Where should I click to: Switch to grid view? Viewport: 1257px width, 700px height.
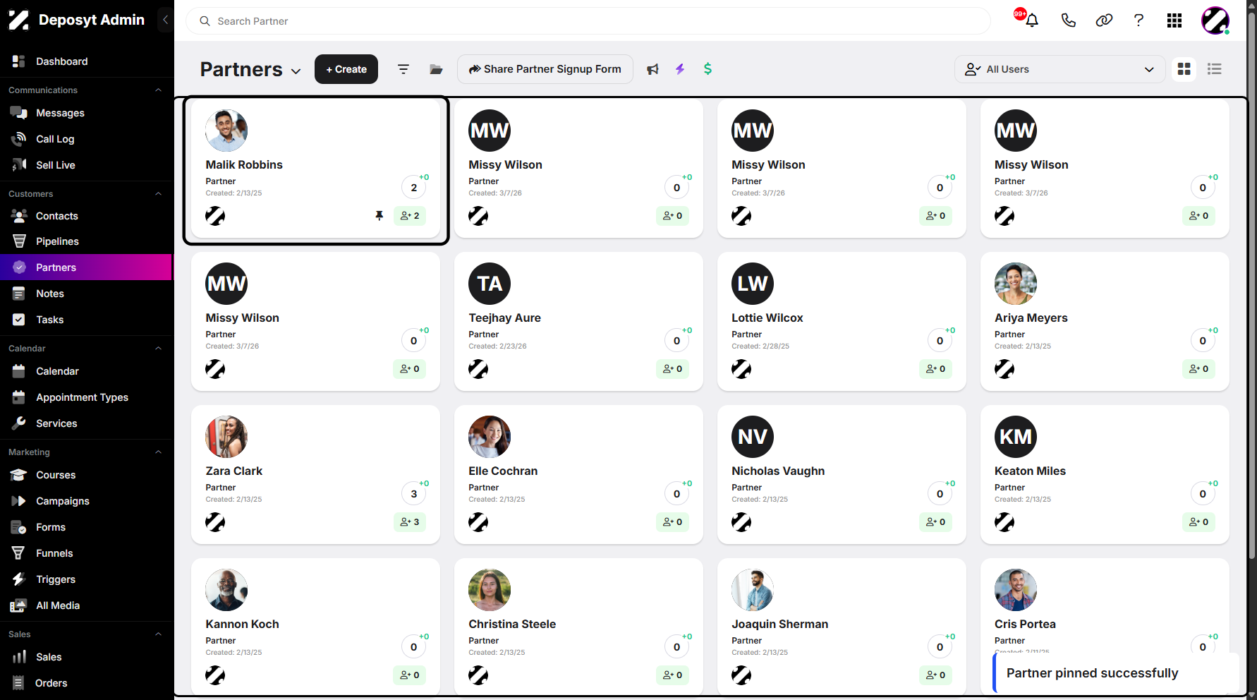tap(1184, 69)
